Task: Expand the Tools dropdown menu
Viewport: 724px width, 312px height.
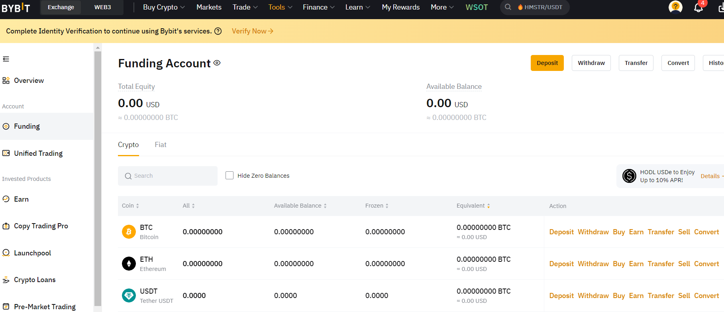Action: (280, 7)
